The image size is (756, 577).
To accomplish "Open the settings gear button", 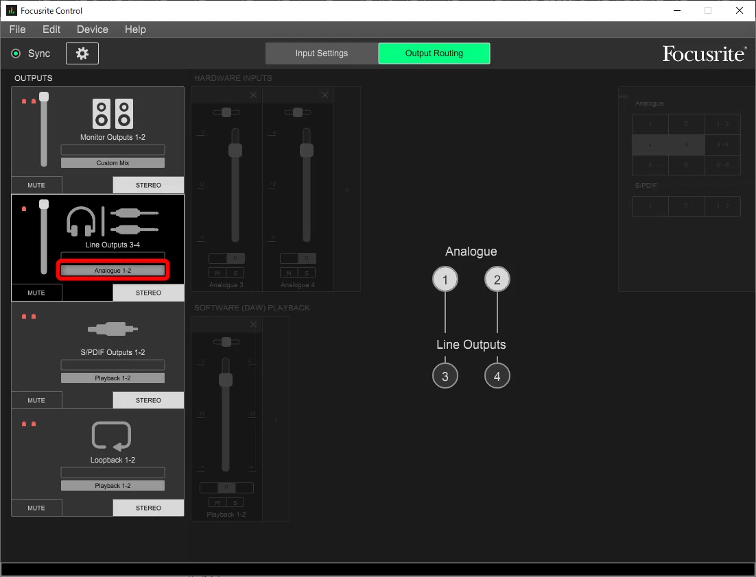I will tap(82, 53).
